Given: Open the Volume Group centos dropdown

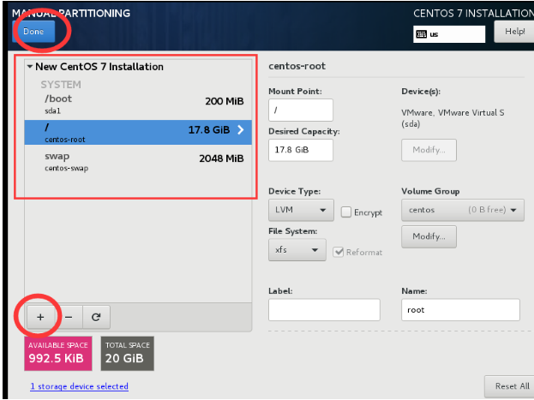Looking at the screenshot, I should click(463, 210).
